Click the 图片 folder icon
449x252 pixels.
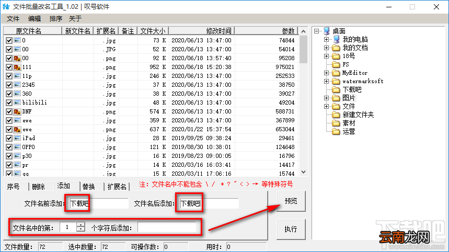pos(336,98)
